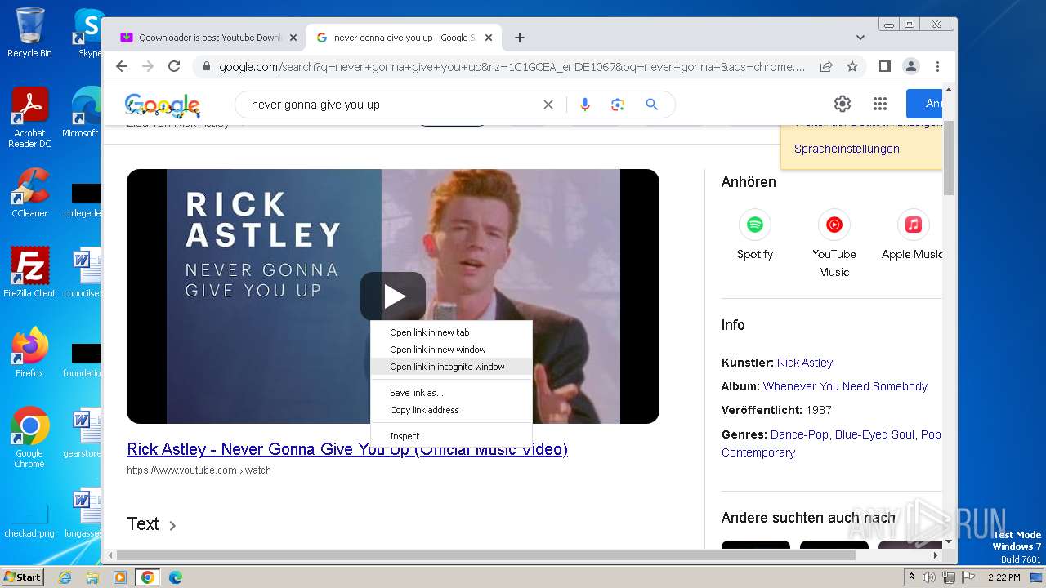Open Chrome side panel icon
The image size is (1046, 588).
(884, 67)
